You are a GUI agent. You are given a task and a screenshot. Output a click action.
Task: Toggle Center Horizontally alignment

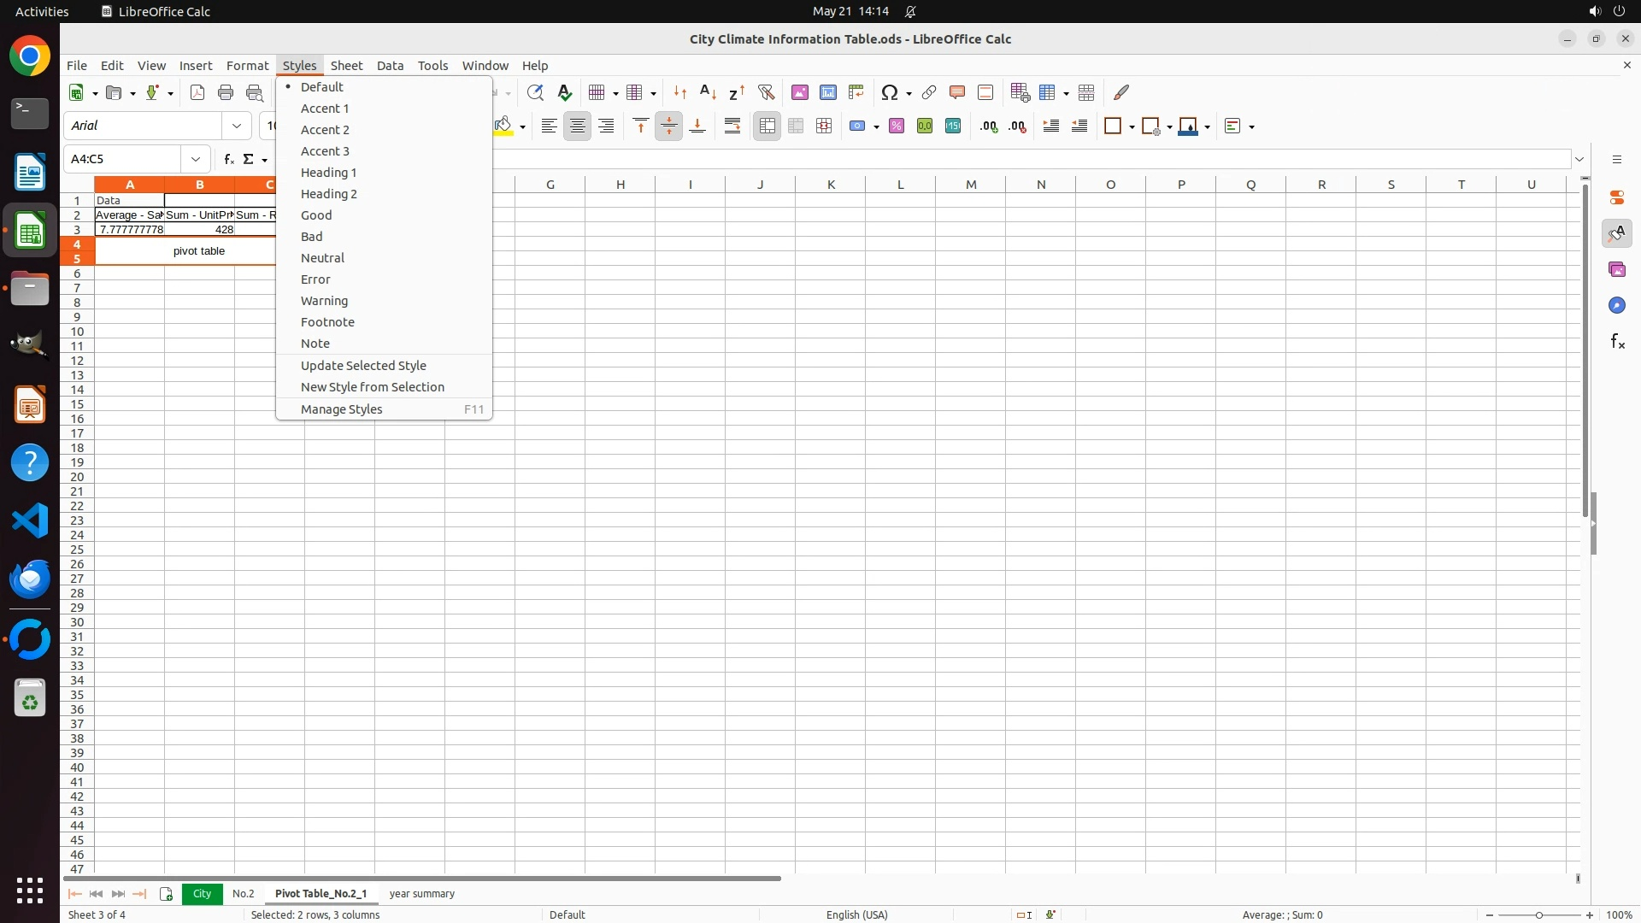tap(578, 126)
